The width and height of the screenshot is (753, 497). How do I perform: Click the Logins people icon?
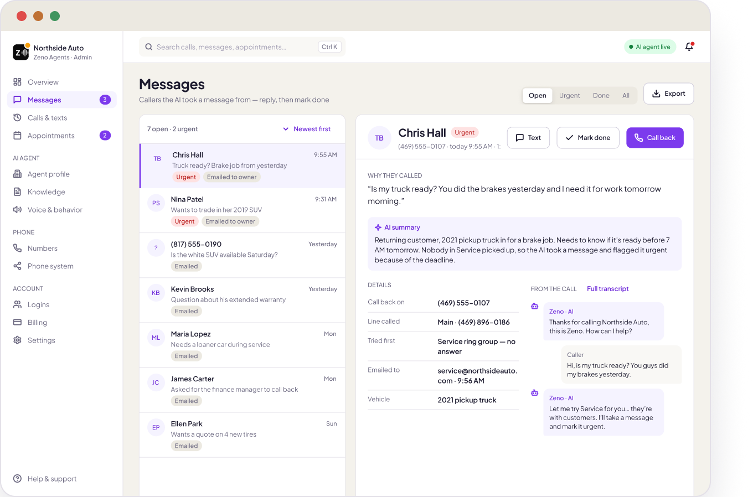(x=17, y=305)
